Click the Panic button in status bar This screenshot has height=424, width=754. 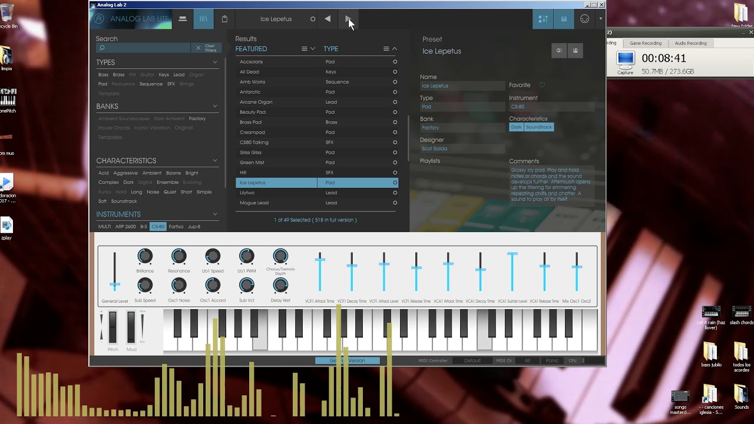point(552,361)
